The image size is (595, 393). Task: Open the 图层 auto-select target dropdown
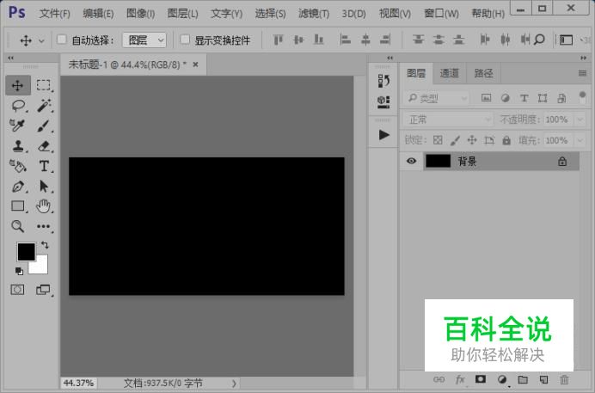(x=144, y=40)
